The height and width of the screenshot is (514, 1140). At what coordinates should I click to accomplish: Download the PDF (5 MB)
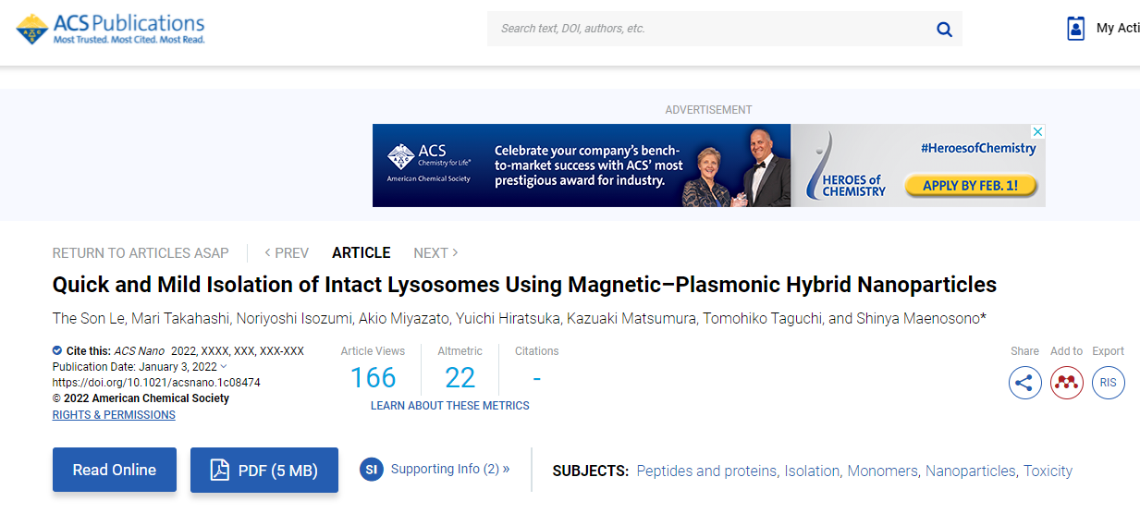coord(264,471)
